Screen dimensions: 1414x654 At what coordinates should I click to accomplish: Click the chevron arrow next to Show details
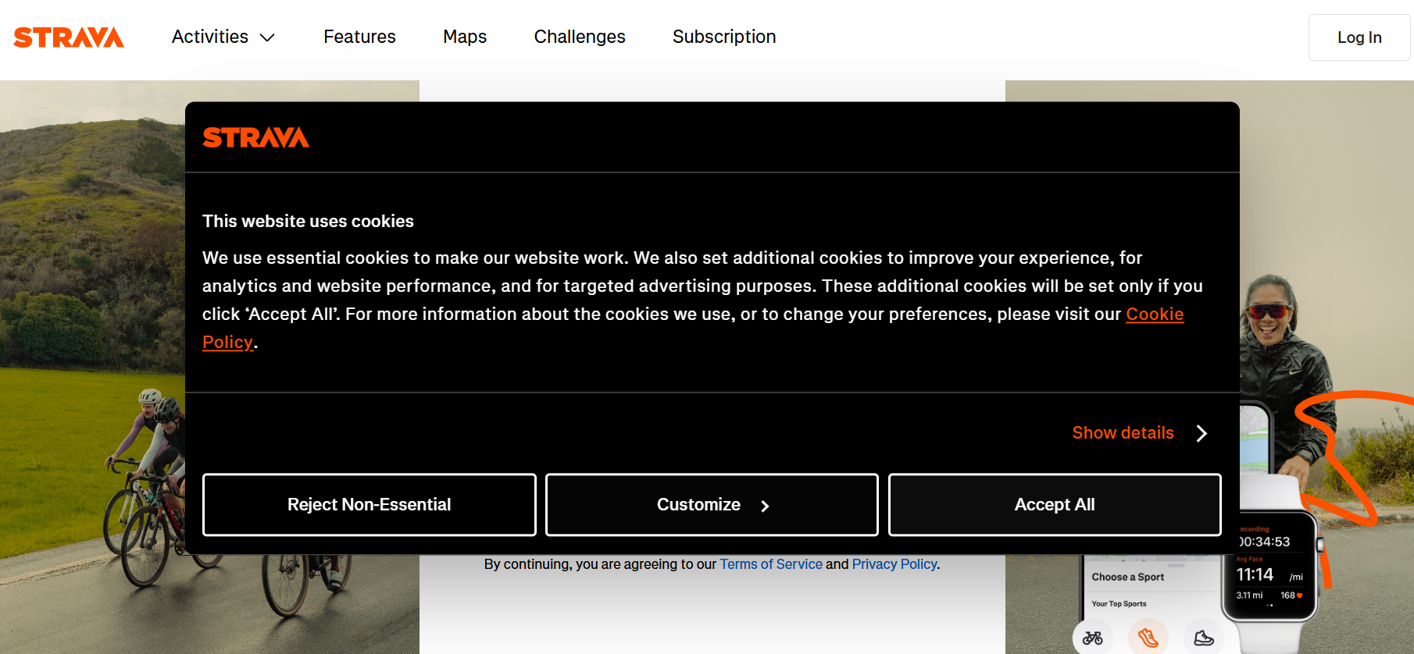(x=1202, y=433)
